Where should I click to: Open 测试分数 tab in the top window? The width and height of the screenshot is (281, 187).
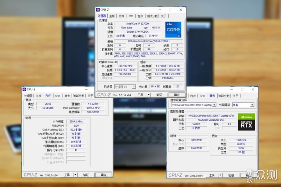(152, 16)
